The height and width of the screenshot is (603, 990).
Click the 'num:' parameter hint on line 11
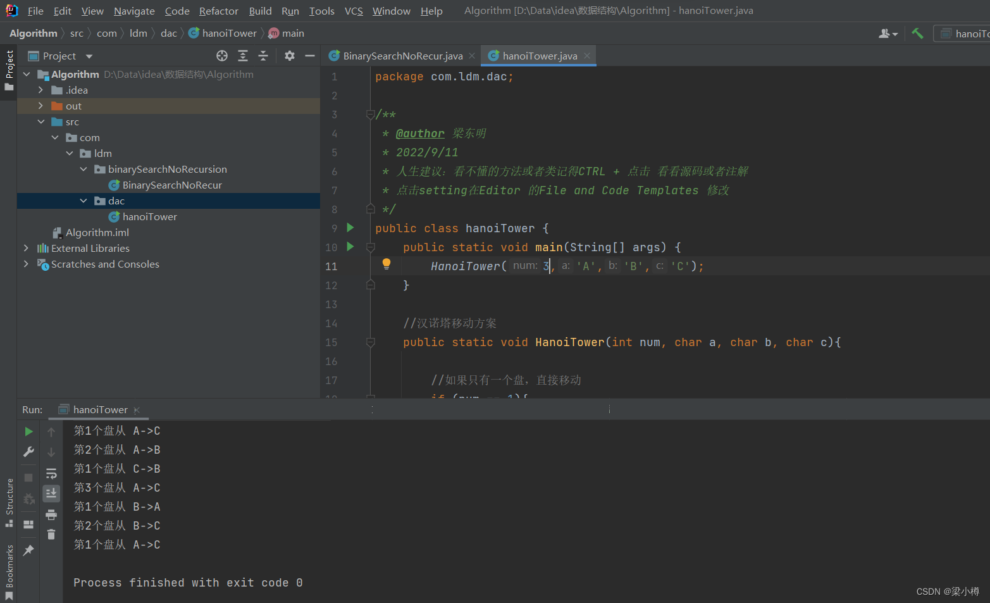point(525,266)
